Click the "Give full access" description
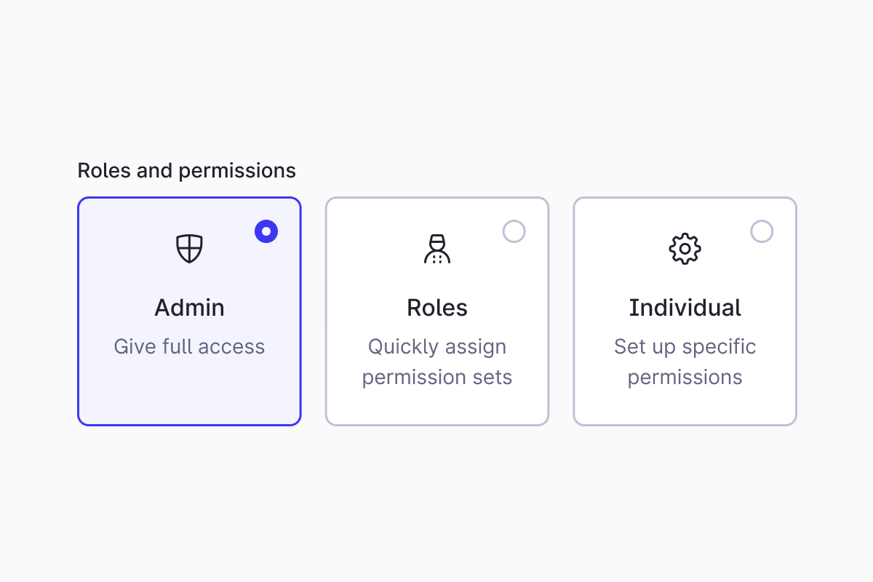 tap(189, 346)
